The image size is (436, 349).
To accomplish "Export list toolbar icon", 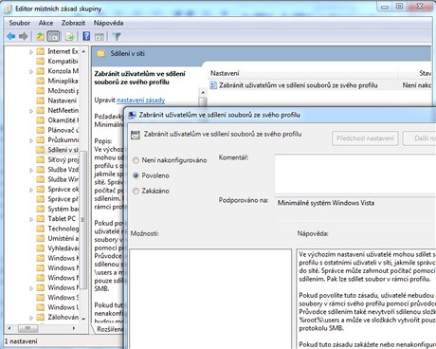I will click(x=70, y=37).
